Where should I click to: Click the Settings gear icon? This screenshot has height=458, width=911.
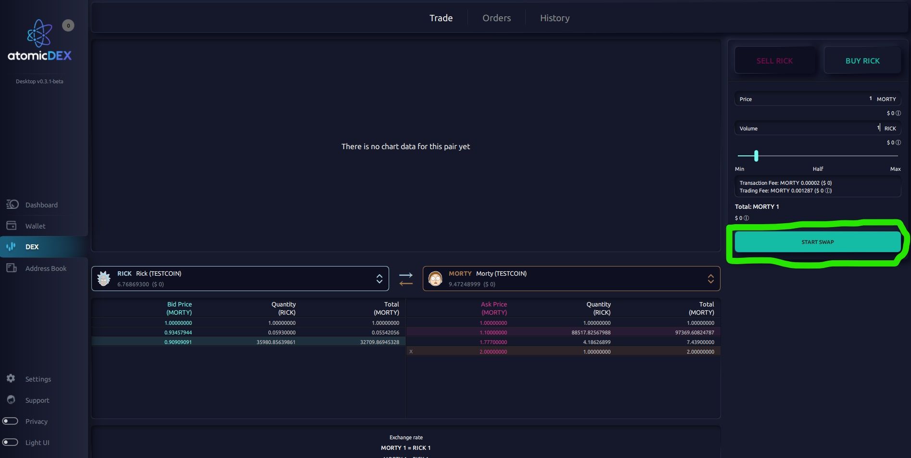(x=11, y=379)
